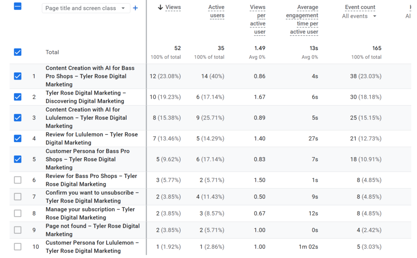Check row 10 Customer Persona for Lululemon
417x258 pixels.
coord(18,247)
